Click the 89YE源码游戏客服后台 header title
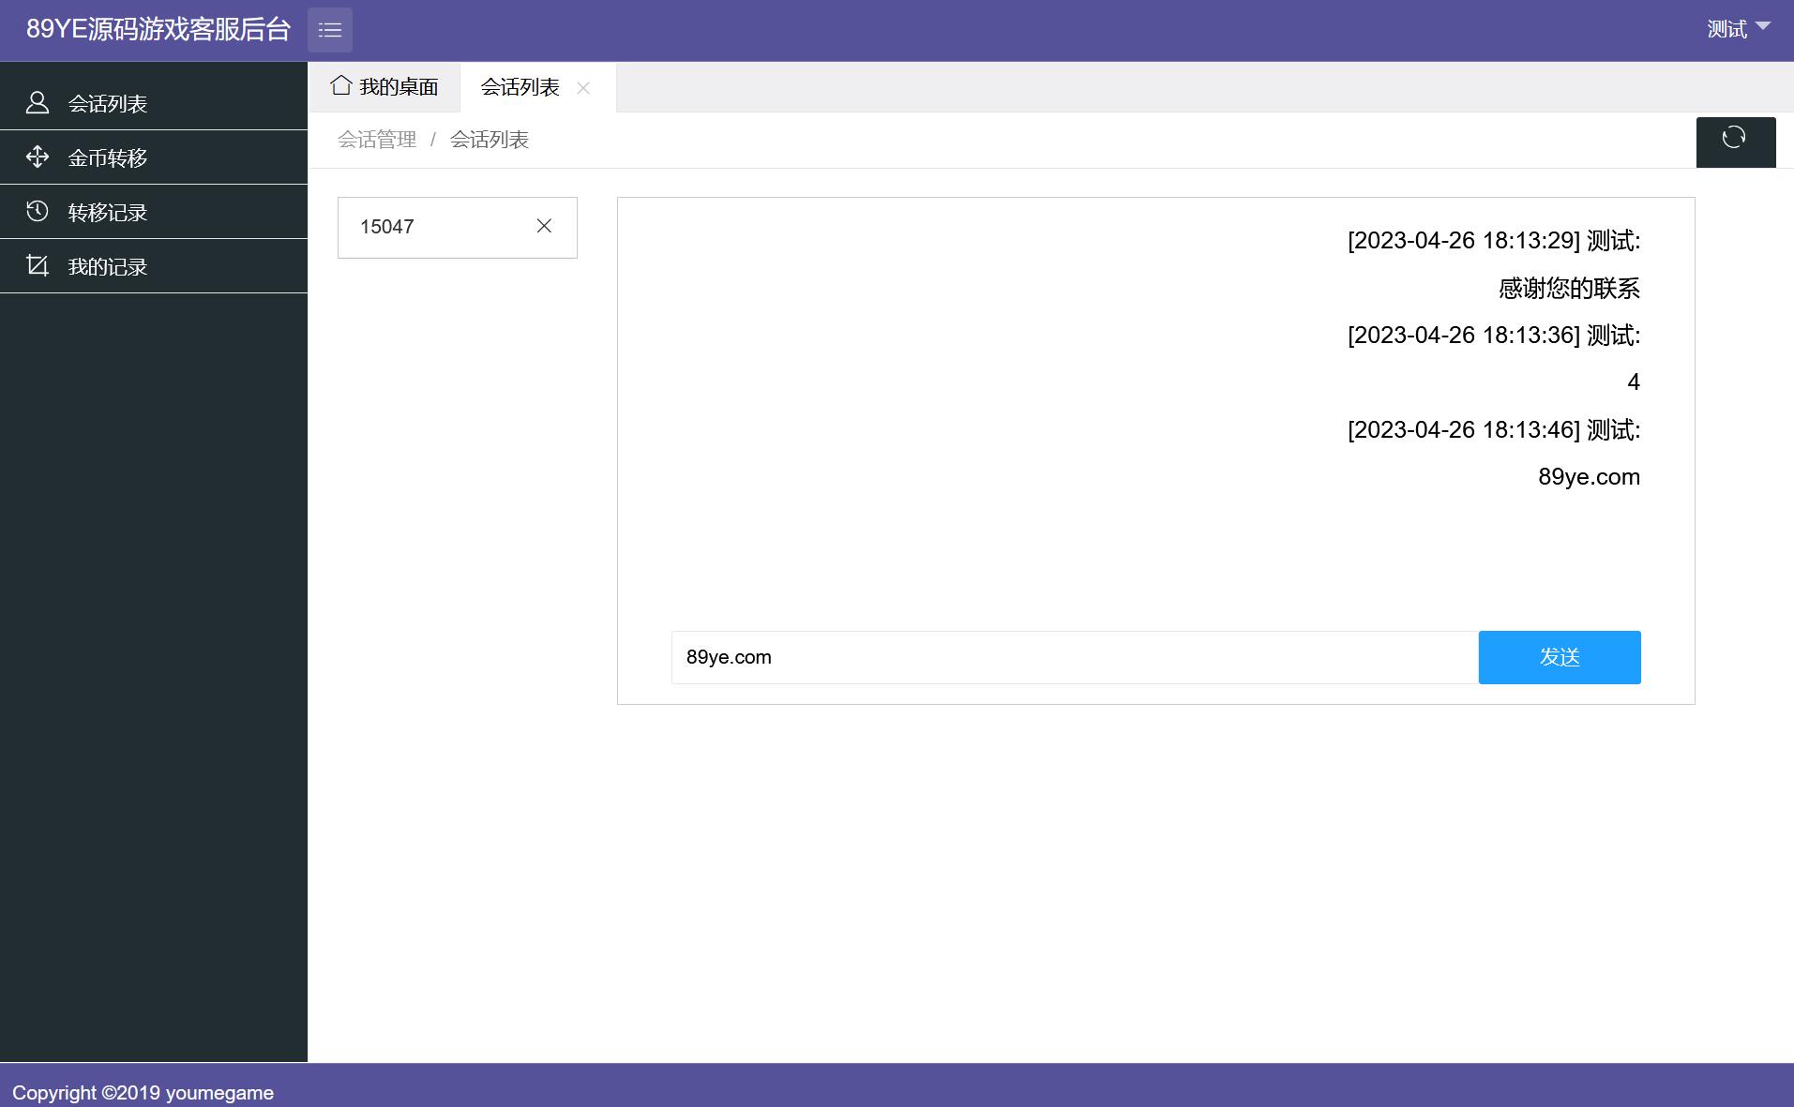This screenshot has height=1107, width=1794. [x=158, y=29]
